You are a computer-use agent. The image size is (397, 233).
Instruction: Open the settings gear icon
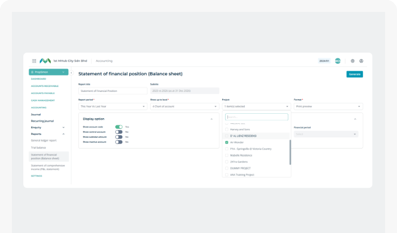[352, 61]
